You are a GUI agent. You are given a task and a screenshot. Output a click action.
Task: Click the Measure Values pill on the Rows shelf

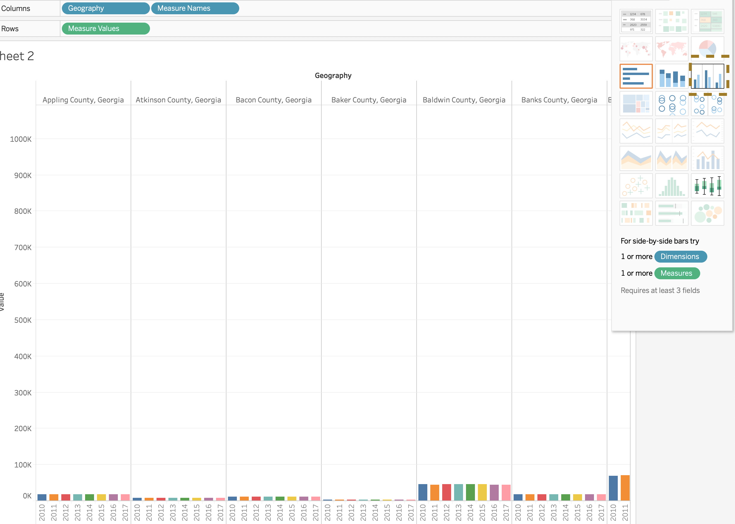tap(105, 28)
